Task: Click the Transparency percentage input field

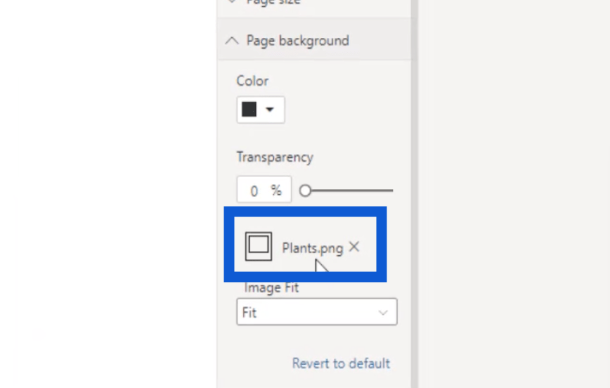Action: point(254,190)
